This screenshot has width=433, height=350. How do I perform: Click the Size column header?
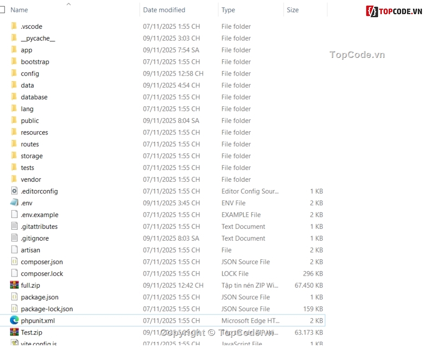(x=293, y=10)
